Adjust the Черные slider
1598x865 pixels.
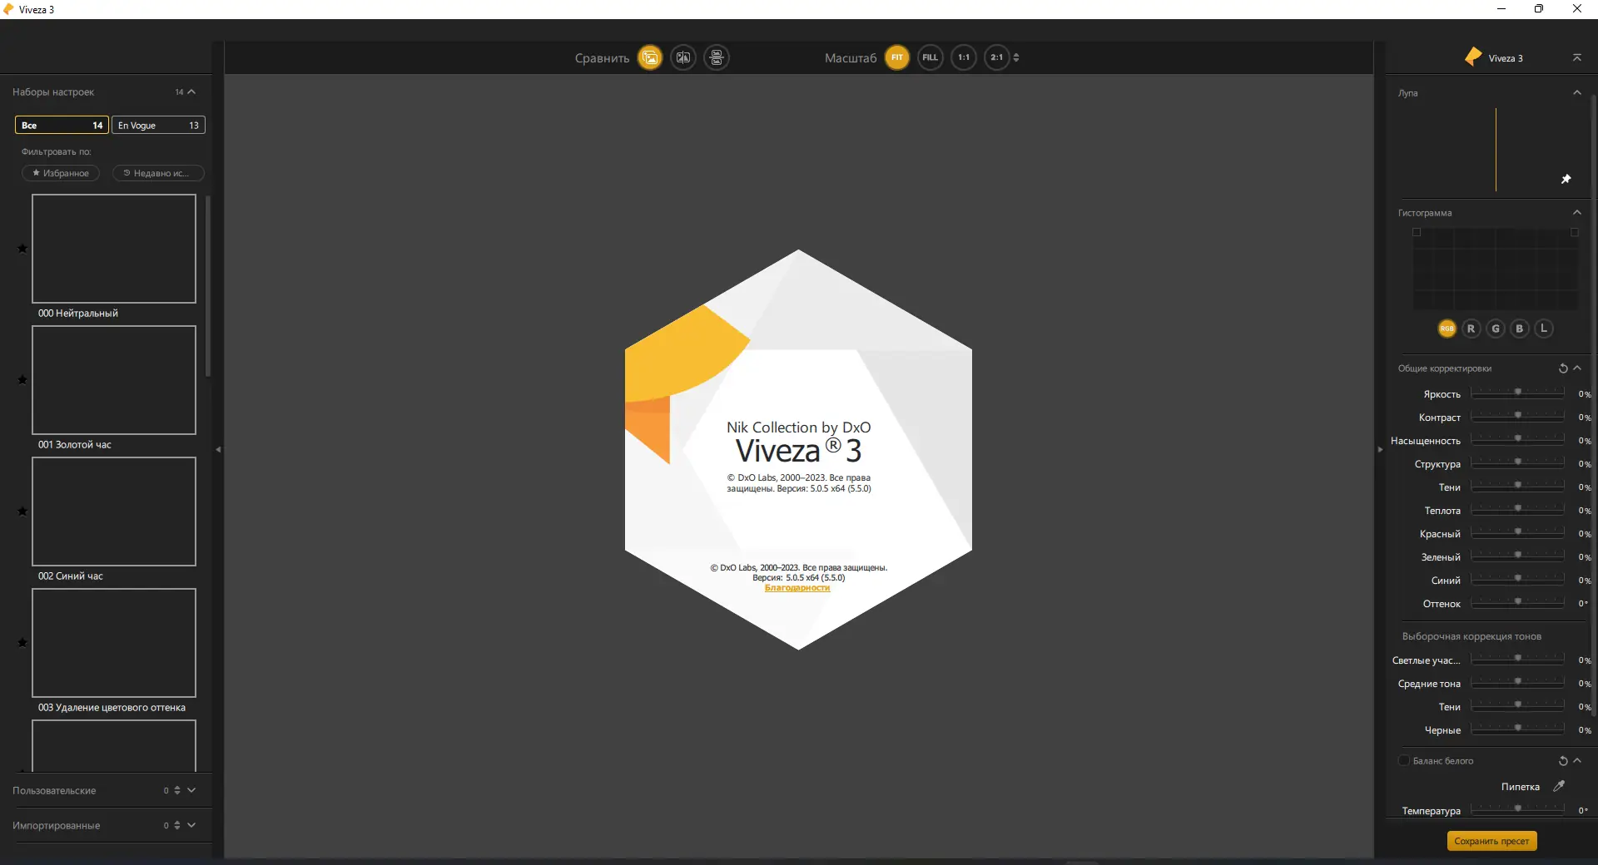click(1517, 728)
